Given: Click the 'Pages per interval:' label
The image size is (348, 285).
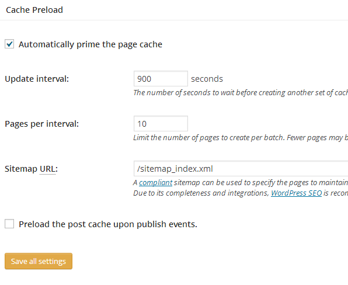Looking at the screenshot, I should coord(41,124).
